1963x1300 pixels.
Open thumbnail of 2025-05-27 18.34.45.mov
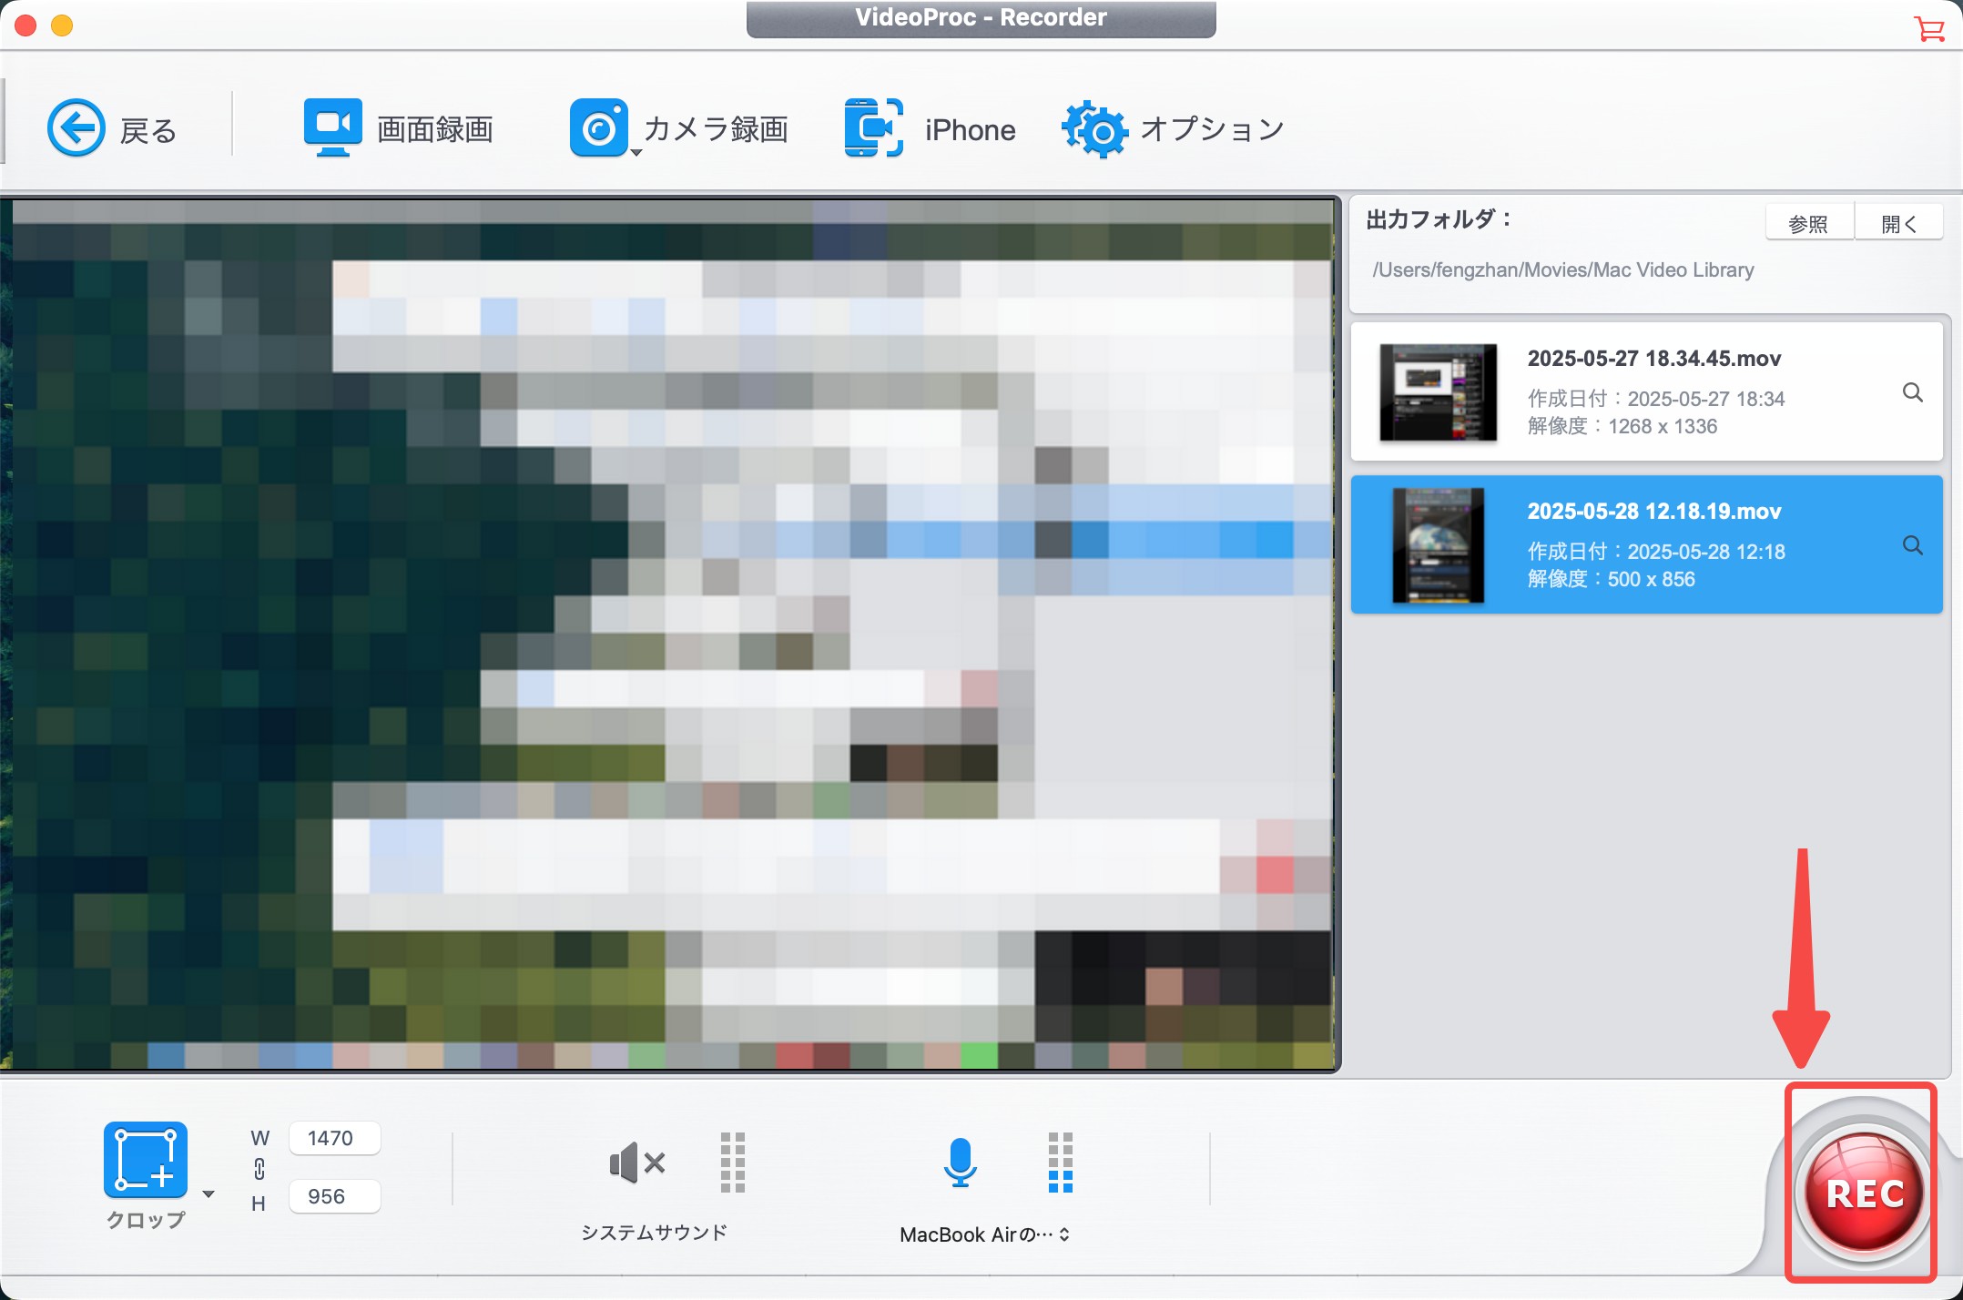click(1438, 392)
